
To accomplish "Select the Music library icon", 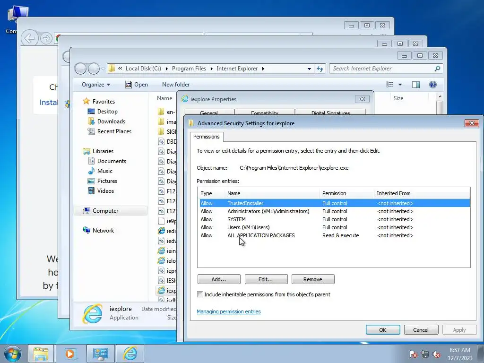I will (x=91, y=171).
